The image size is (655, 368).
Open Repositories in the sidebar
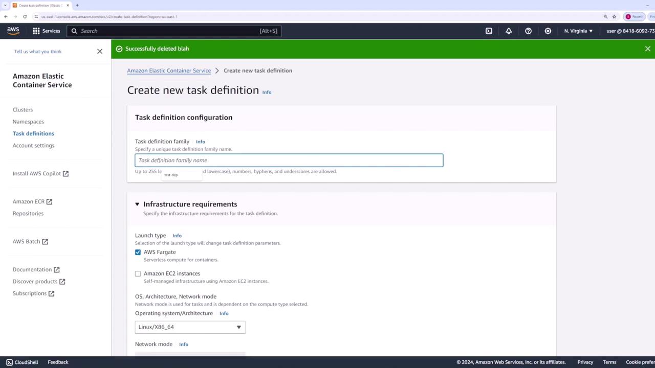click(28, 214)
